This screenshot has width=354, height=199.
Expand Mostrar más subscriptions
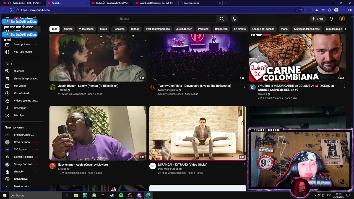(21, 186)
